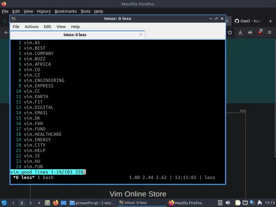Open the terminal Edit menu

(47, 27)
